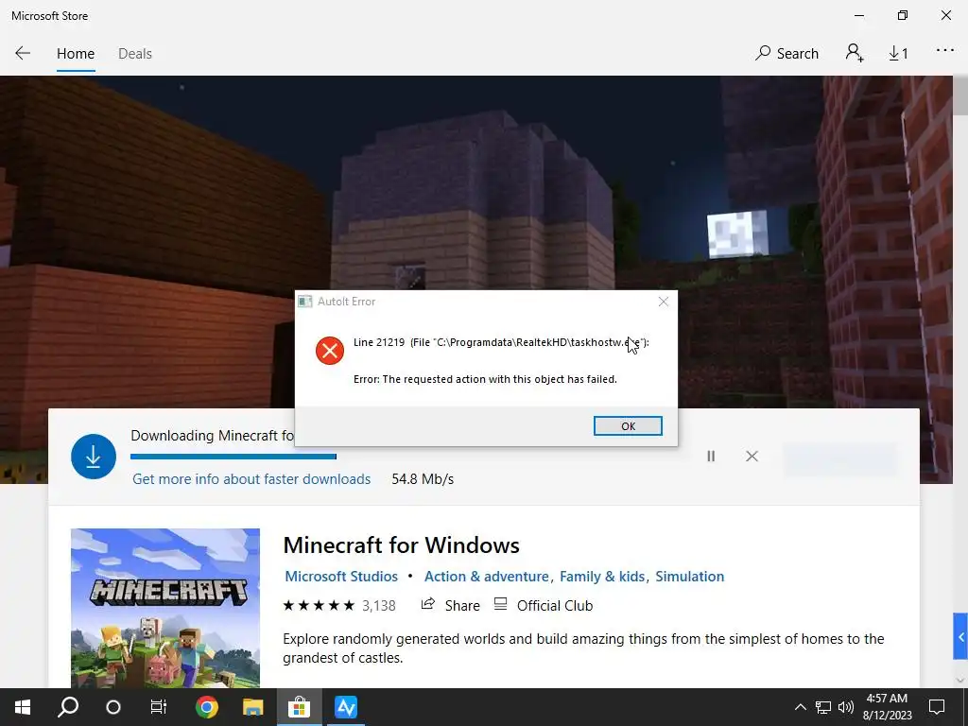Open the See more ellipsis menu
This screenshot has width=968, height=726.
[945, 51]
